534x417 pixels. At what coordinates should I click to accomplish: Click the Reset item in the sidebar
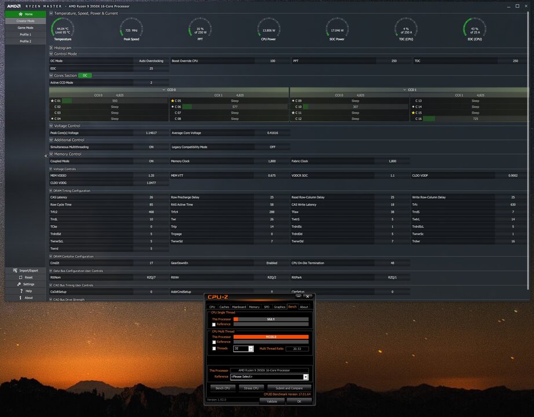click(25, 277)
